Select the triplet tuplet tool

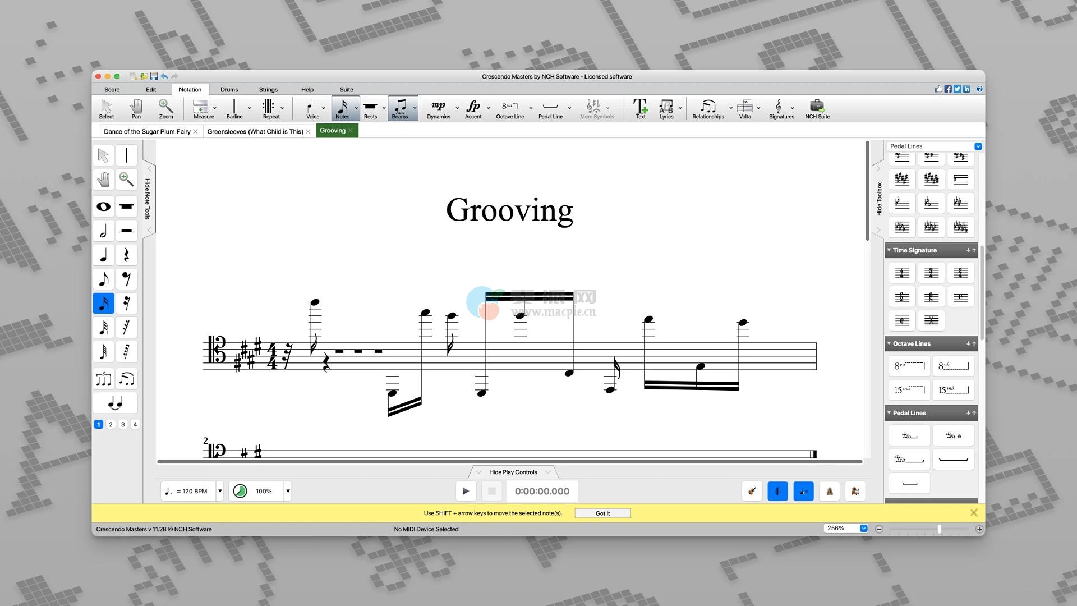tap(103, 379)
